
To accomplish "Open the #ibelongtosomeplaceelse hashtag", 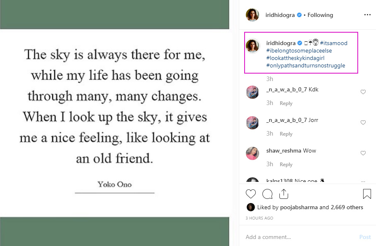I will [299, 50].
